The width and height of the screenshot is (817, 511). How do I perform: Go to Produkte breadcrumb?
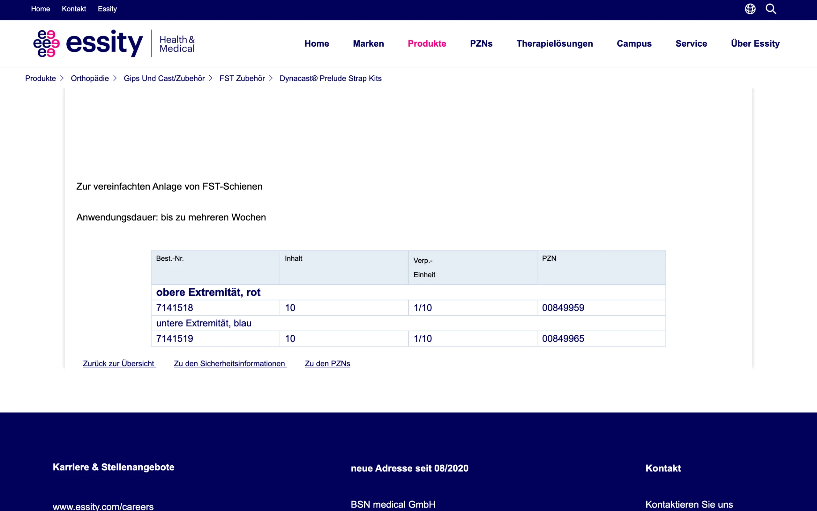click(x=41, y=79)
